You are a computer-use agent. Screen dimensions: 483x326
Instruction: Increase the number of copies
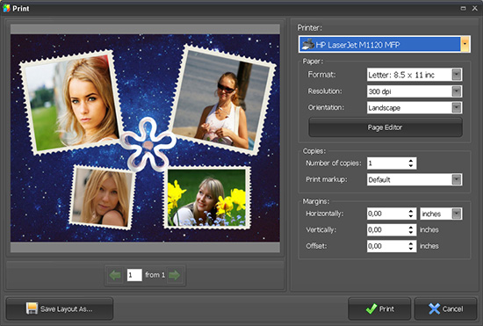pyautogui.click(x=411, y=161)
